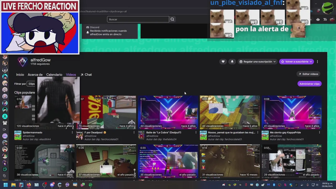
Task: Open the channel three-dot options menu
Action: click(317, 62)
